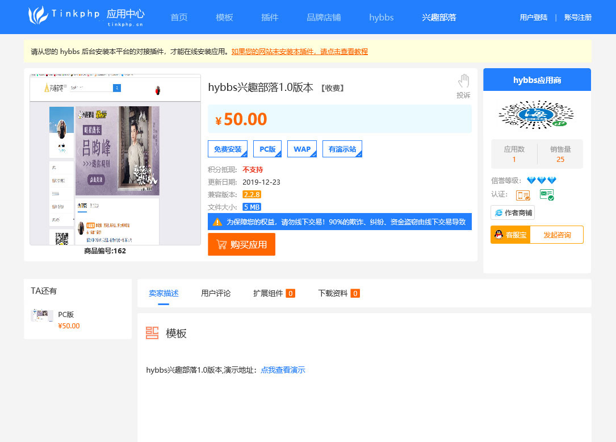Viewport: 616px width, 442px height.
Task: Click the warning triangle icon in the notice
Action: [217, 222]
